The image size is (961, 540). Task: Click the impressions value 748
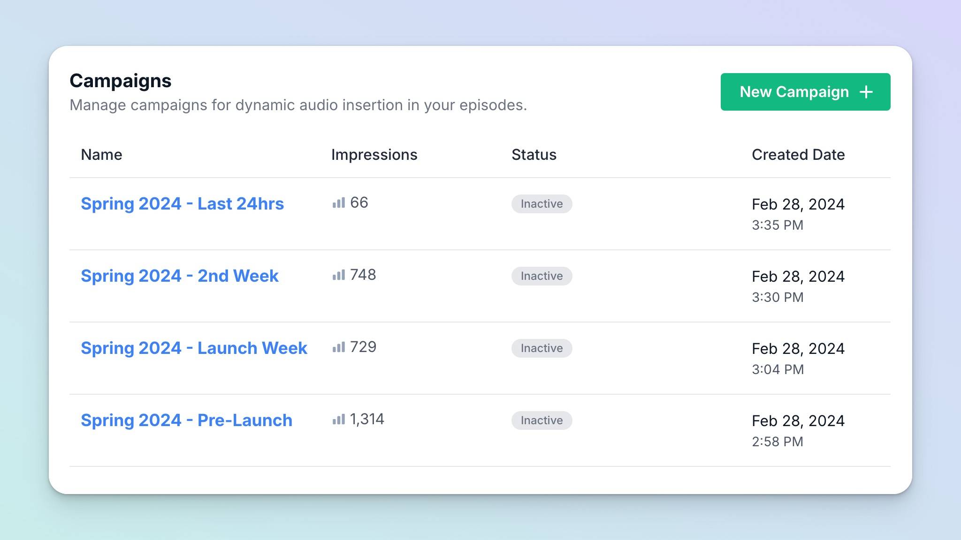(363, 275)
